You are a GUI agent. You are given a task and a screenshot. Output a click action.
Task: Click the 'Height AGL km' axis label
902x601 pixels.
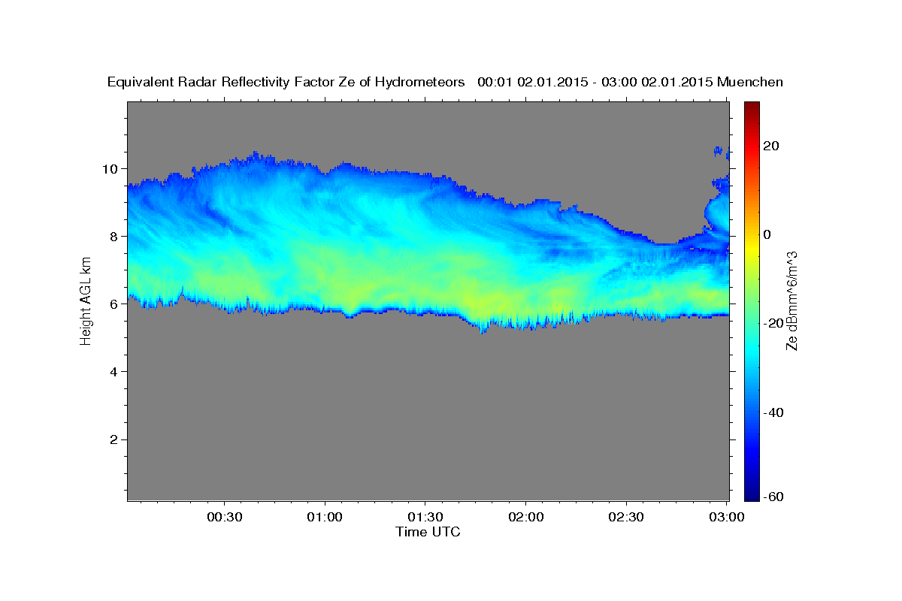pos(86,300)
